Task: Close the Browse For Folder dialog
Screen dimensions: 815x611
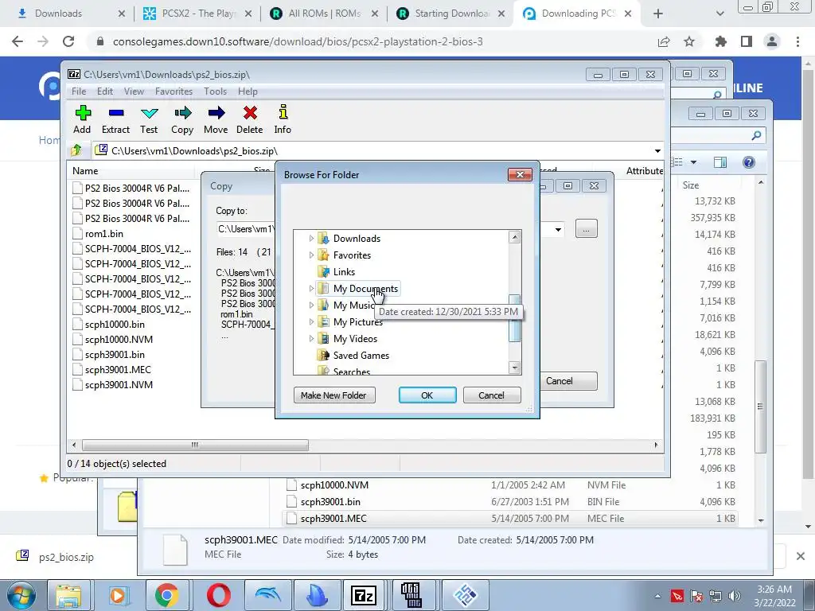Action: pos(520,174)
